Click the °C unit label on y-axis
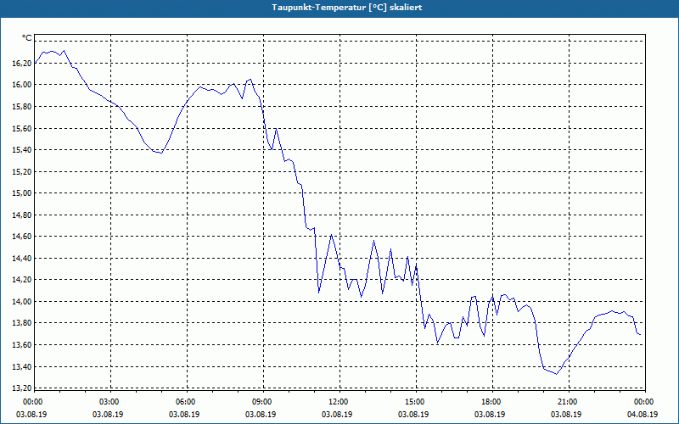The image size is (679, 424). pos(27,38)
